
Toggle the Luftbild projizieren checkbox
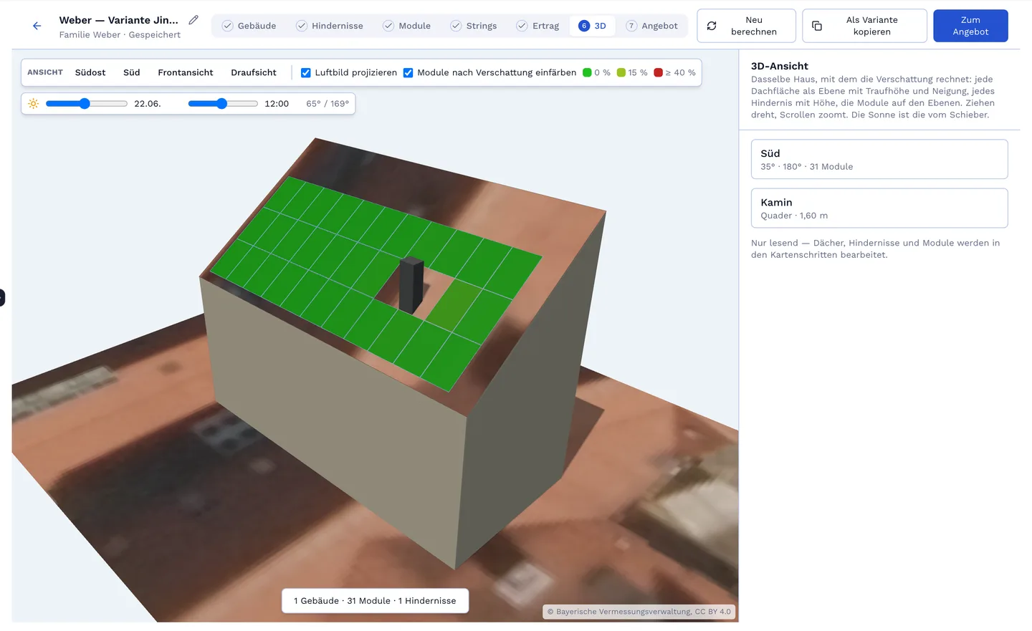click(x=306, y=72)
